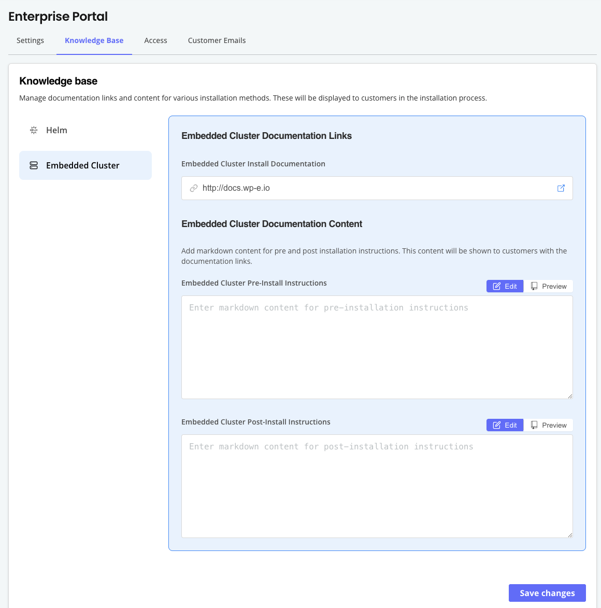This screenshot has width=601, height=608.
Task: Click the Embedded Cluster server icon
Action: pyautogui.click(x=34, y=165)
